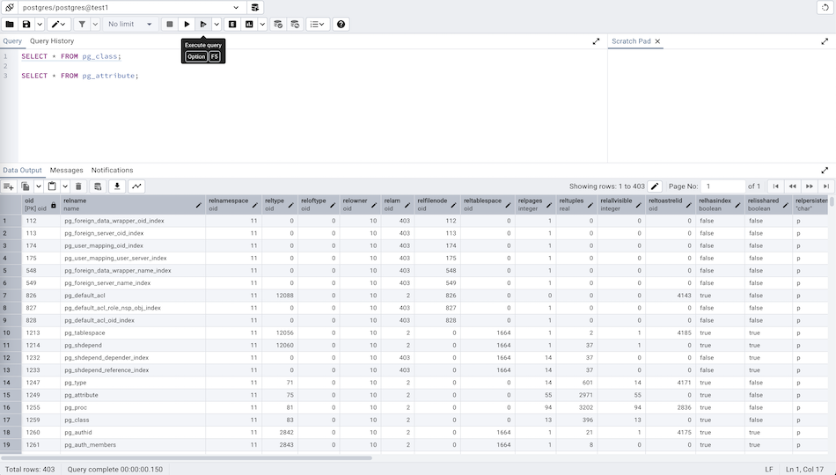Switch to the Messages tab

(66, 171)
